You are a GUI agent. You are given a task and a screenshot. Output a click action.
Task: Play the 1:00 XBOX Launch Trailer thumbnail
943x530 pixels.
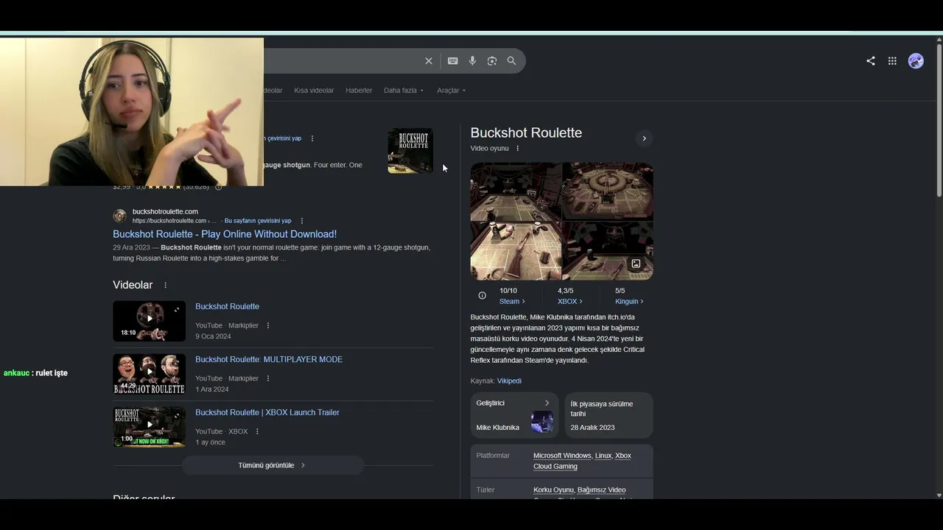[x=149, y=427]
